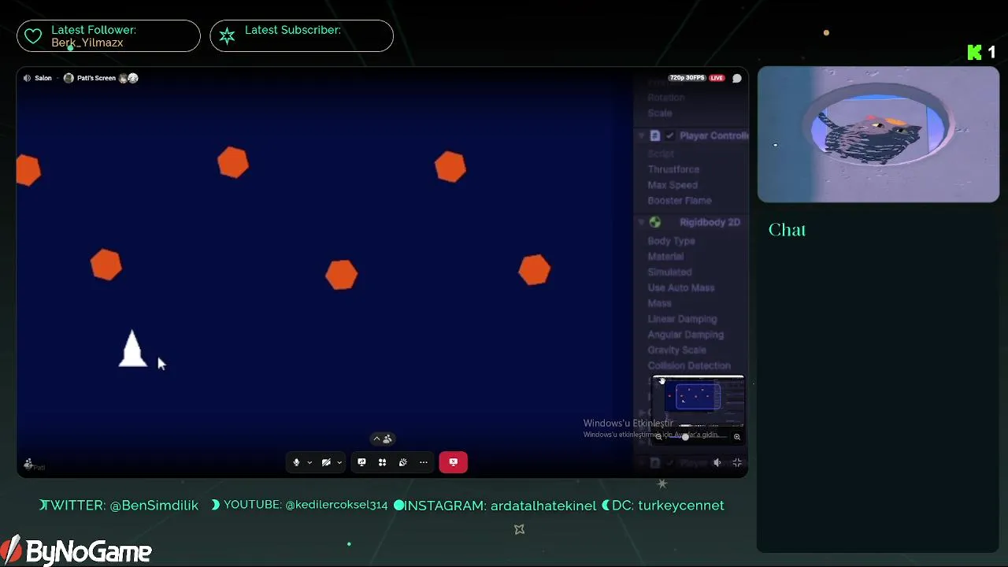Screen dimensions: 1008x567
Task: Click the viewer avatars beside Pati's Screen
Action: (x=128, y=78)
